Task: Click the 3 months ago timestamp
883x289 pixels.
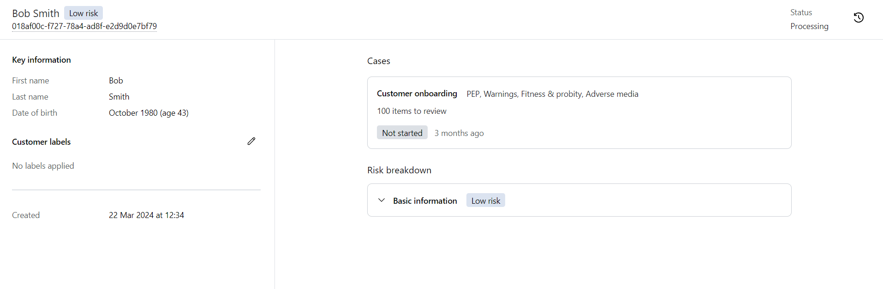Action: tap(459, 133)
